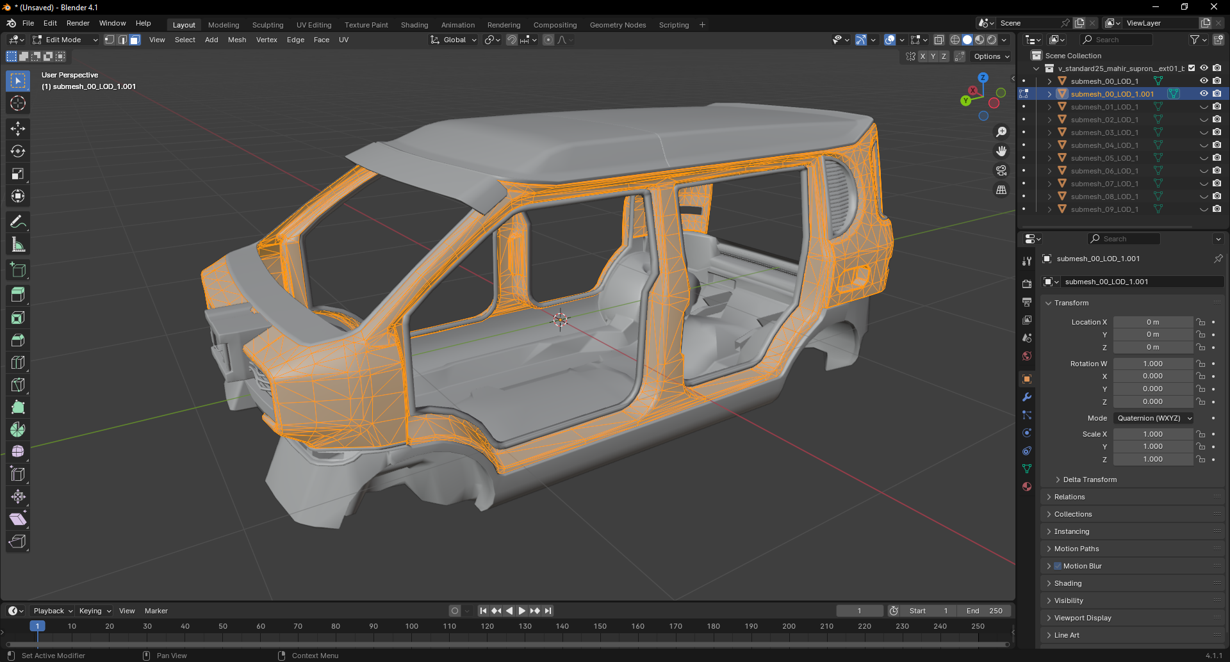Screen dimensions: 1230x662
Task: Switch to the Sculpting workspace tab
Action: (267, 25)
